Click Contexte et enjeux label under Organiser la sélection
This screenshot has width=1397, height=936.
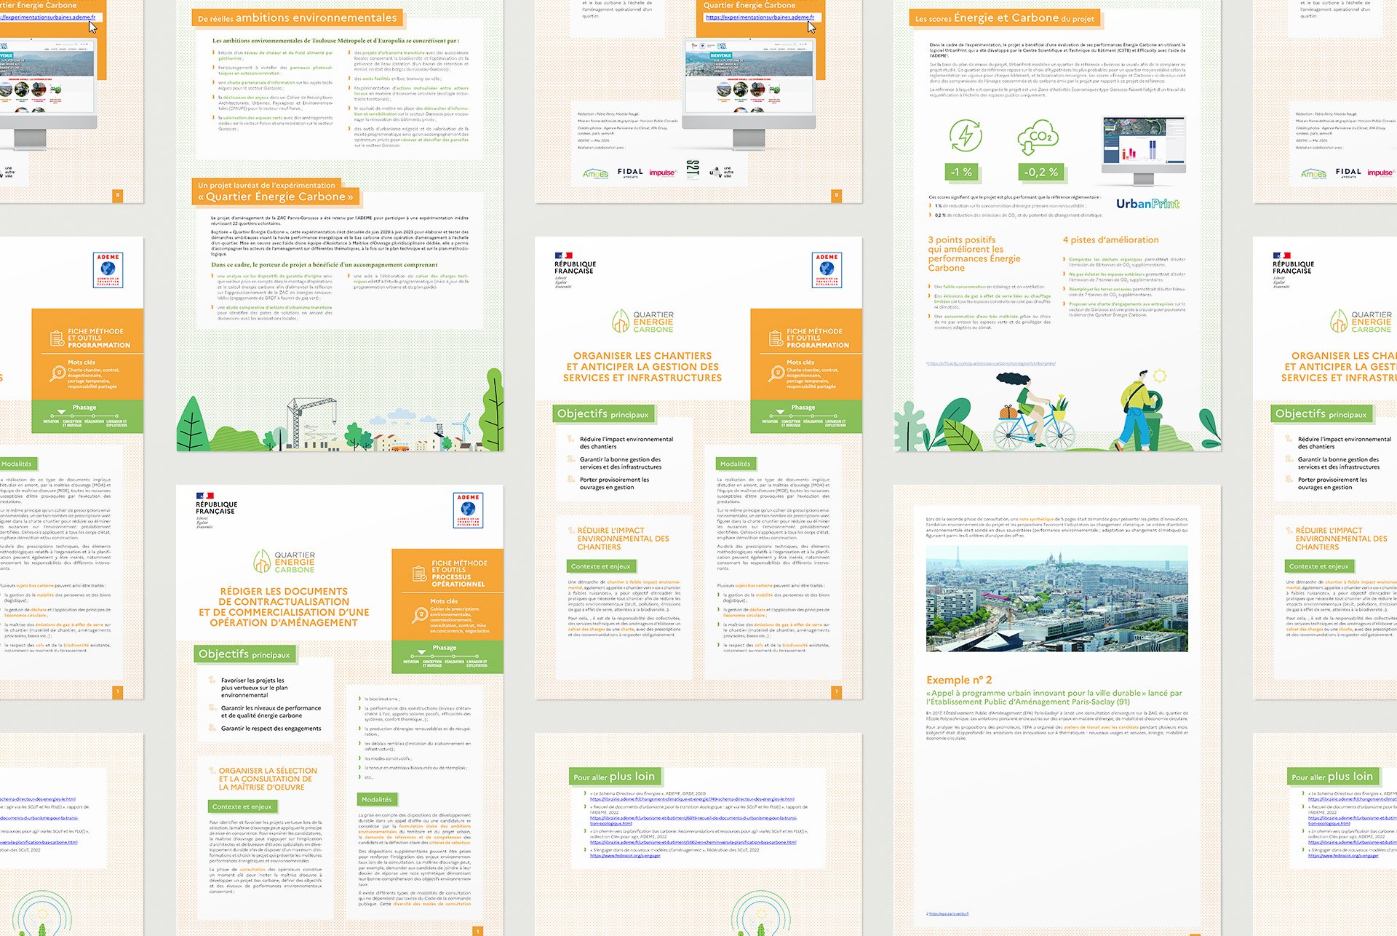pos(242,806)
